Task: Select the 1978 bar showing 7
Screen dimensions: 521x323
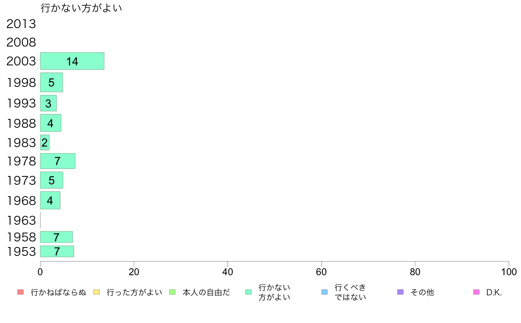Action: point(58,161)
